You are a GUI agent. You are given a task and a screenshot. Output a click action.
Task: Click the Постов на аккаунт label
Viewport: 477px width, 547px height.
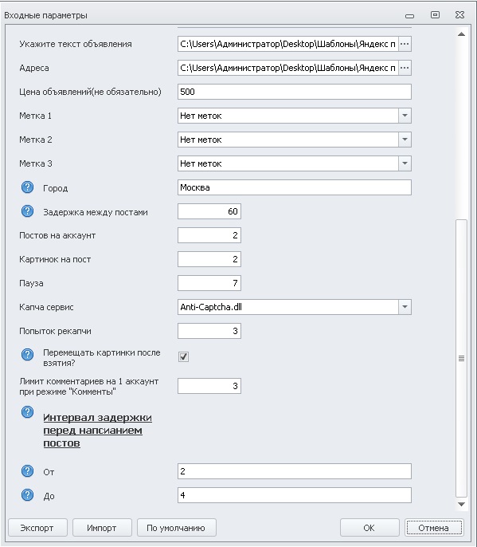coord(57,235)
